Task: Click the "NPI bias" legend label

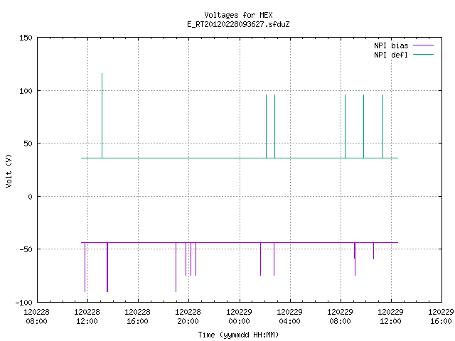Action: 391,45
